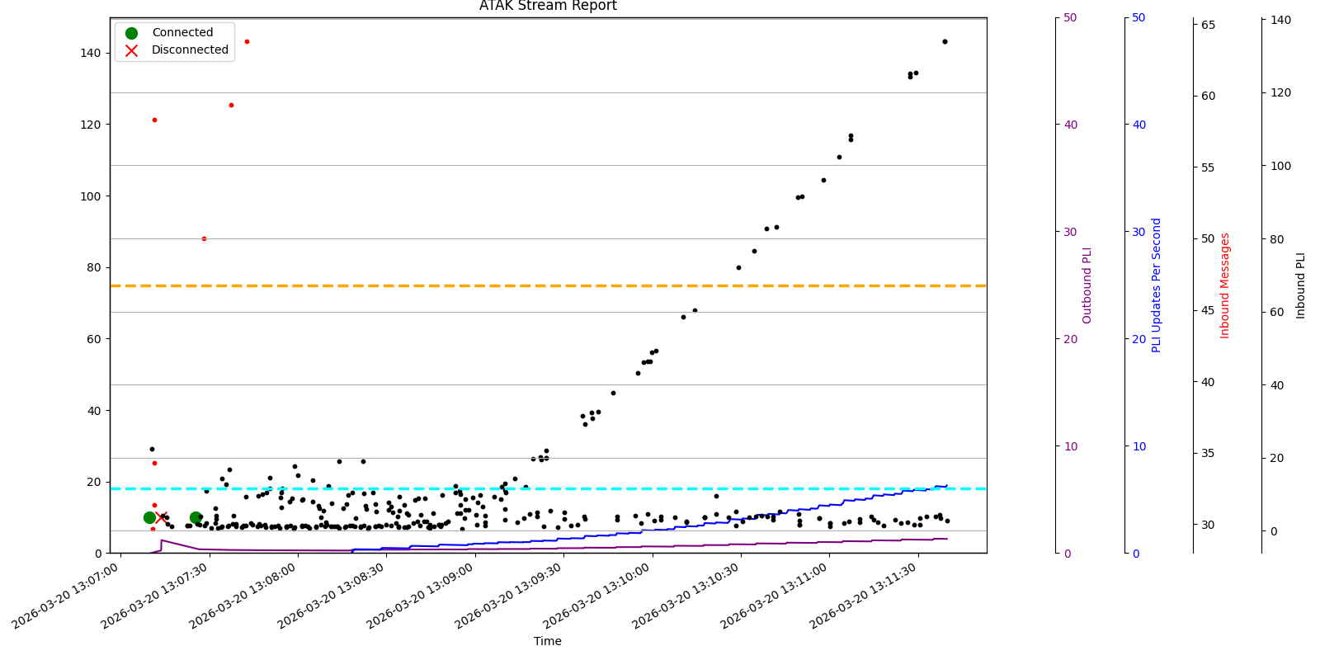Click the Time x-axis label
This screenshot has height=660, width=1320.
pyautogui.click(x=548, y=641)
